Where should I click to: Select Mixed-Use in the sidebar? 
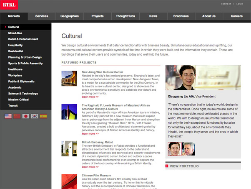(x=15, y=33)
